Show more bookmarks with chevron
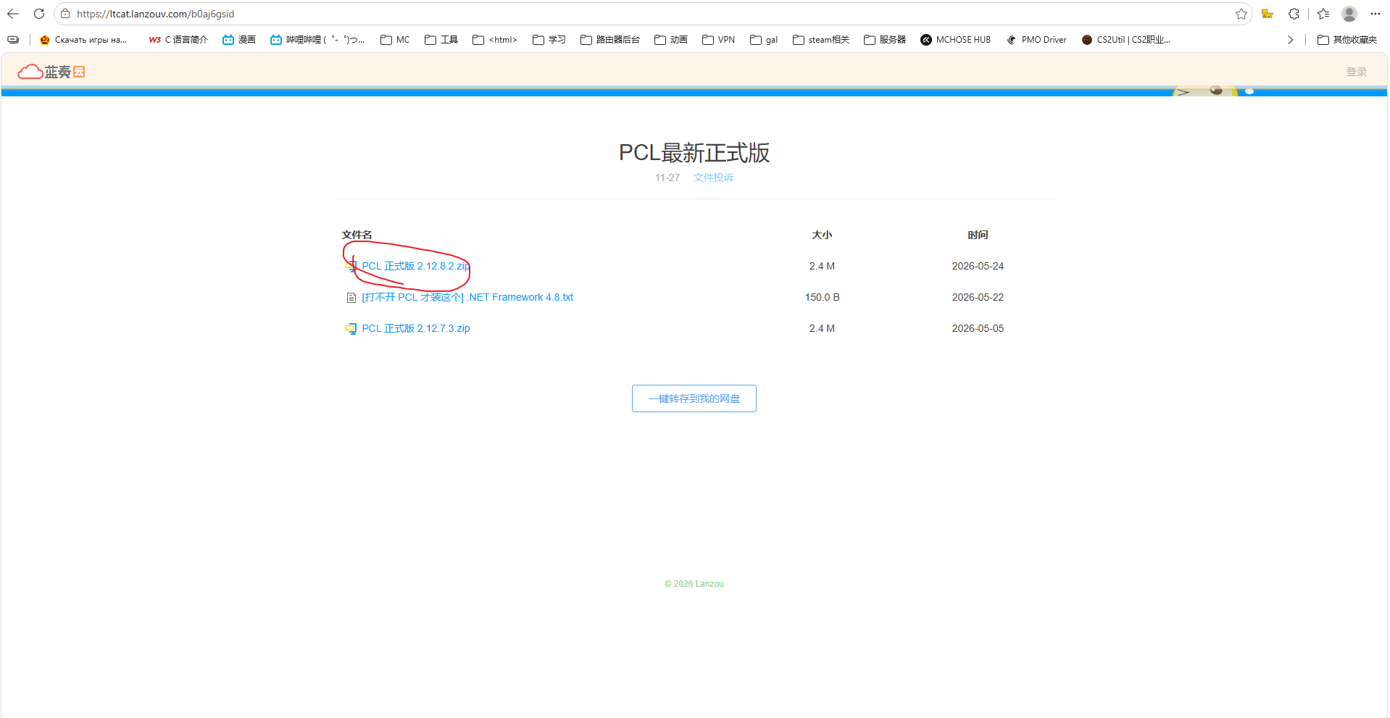 pos(1290,40)
